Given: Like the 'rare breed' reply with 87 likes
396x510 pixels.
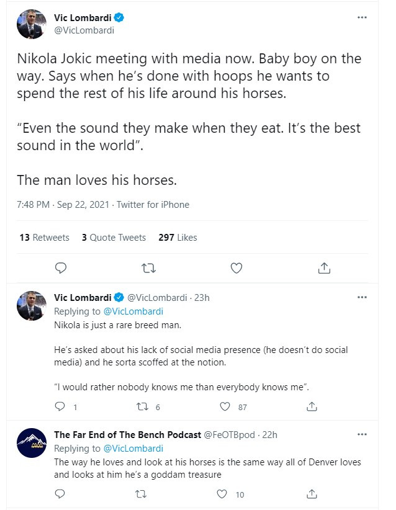Looking at the screenshot, I should click(x=226, y=407).
